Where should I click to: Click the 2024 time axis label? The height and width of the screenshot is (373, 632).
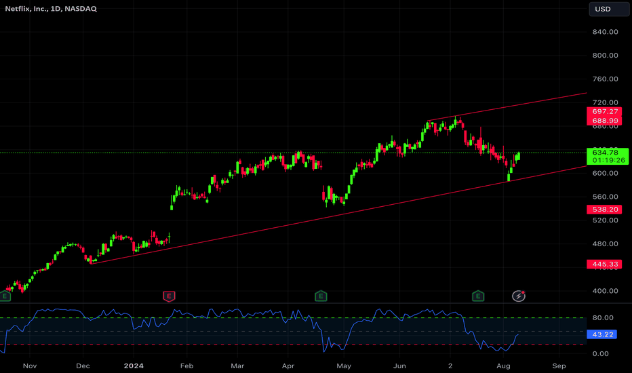[x=134, y=366]
